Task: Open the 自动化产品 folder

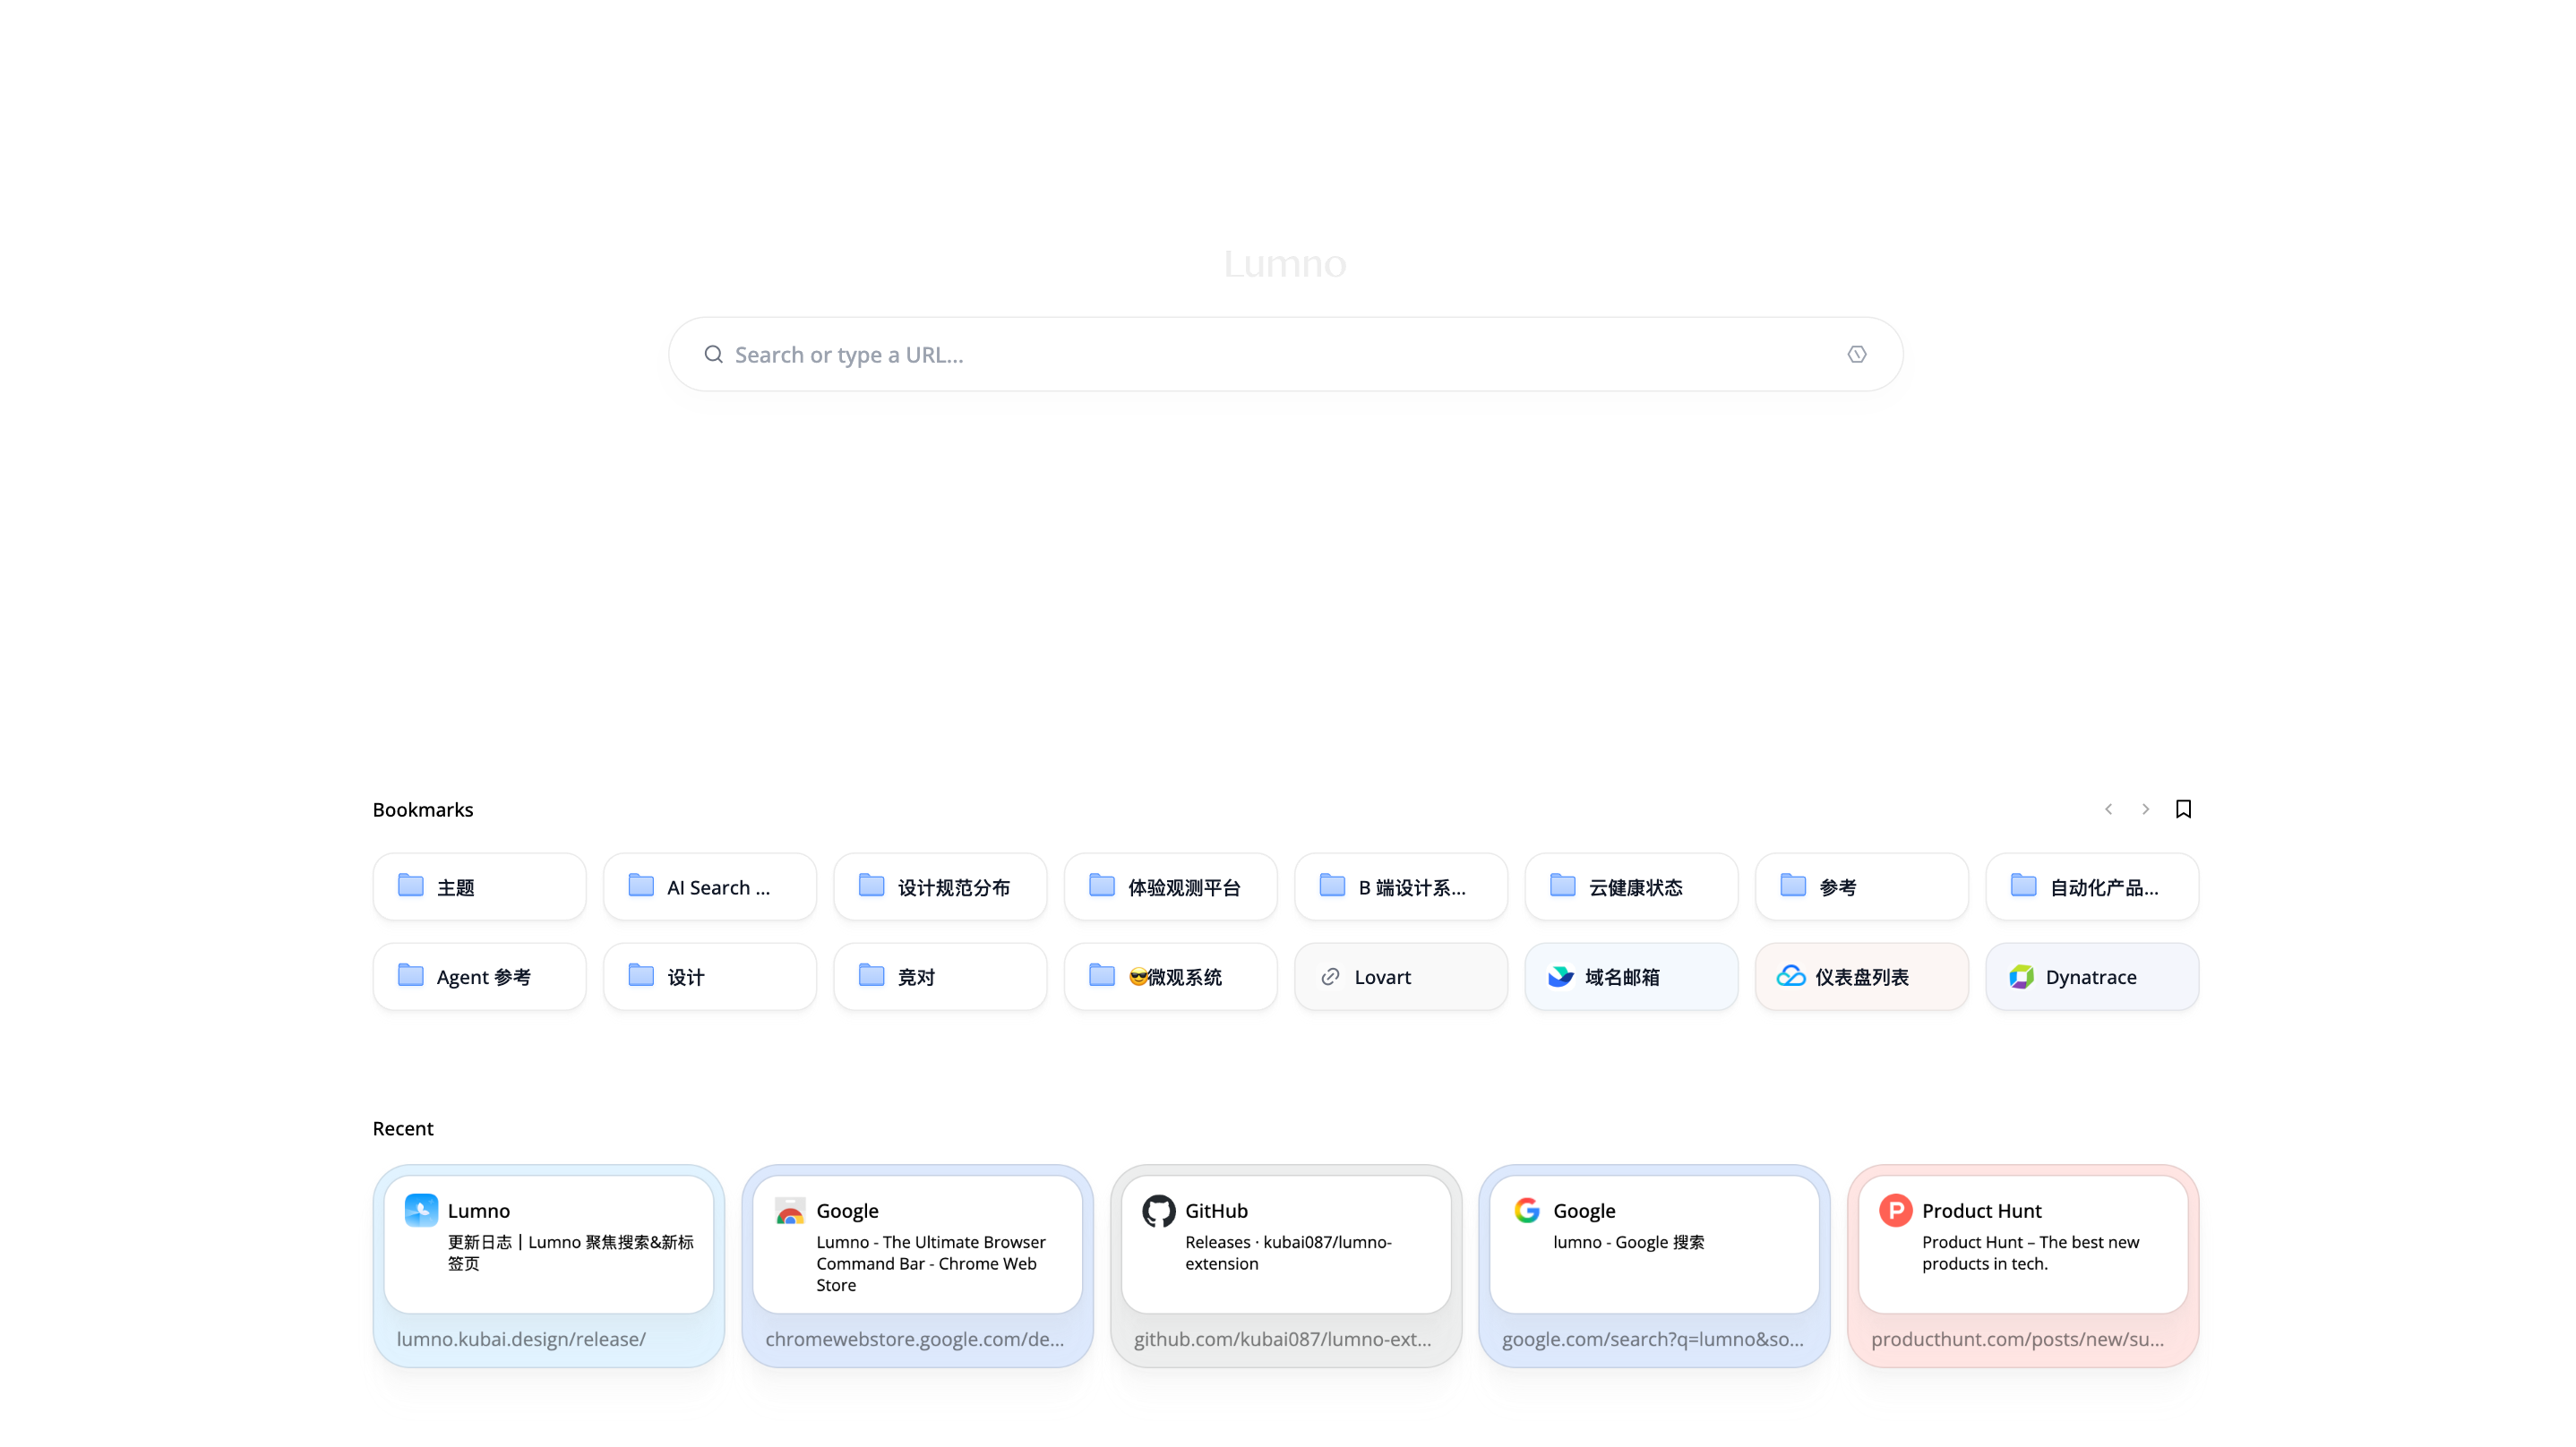Action: [2092, 887]
